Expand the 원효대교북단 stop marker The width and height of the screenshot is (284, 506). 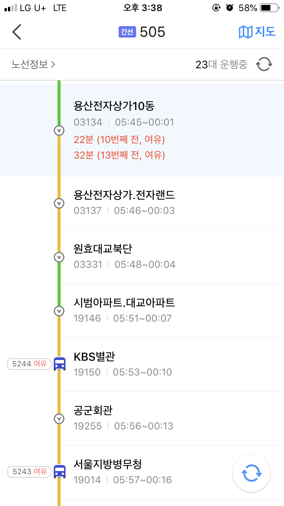coord(59,257)
